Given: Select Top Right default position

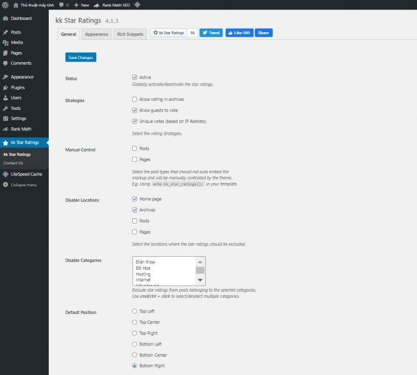Looking at the screenshot, I should pos(135,333).
